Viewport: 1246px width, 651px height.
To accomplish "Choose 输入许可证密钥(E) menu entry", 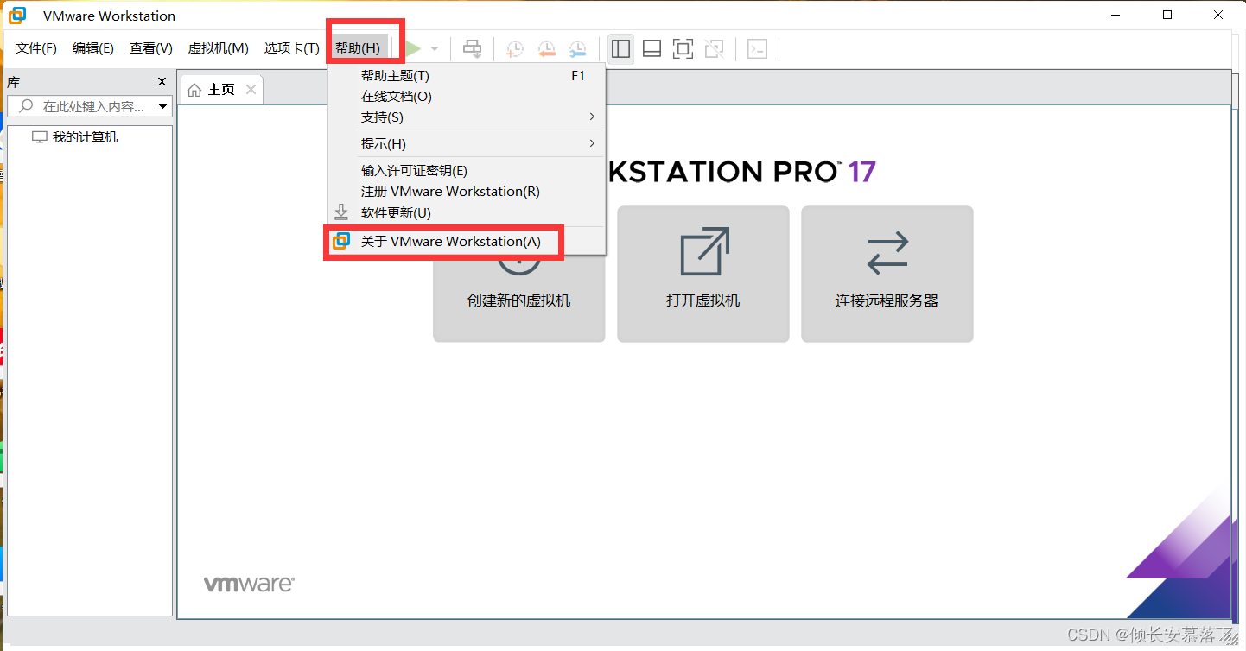I will click(467, 171).
